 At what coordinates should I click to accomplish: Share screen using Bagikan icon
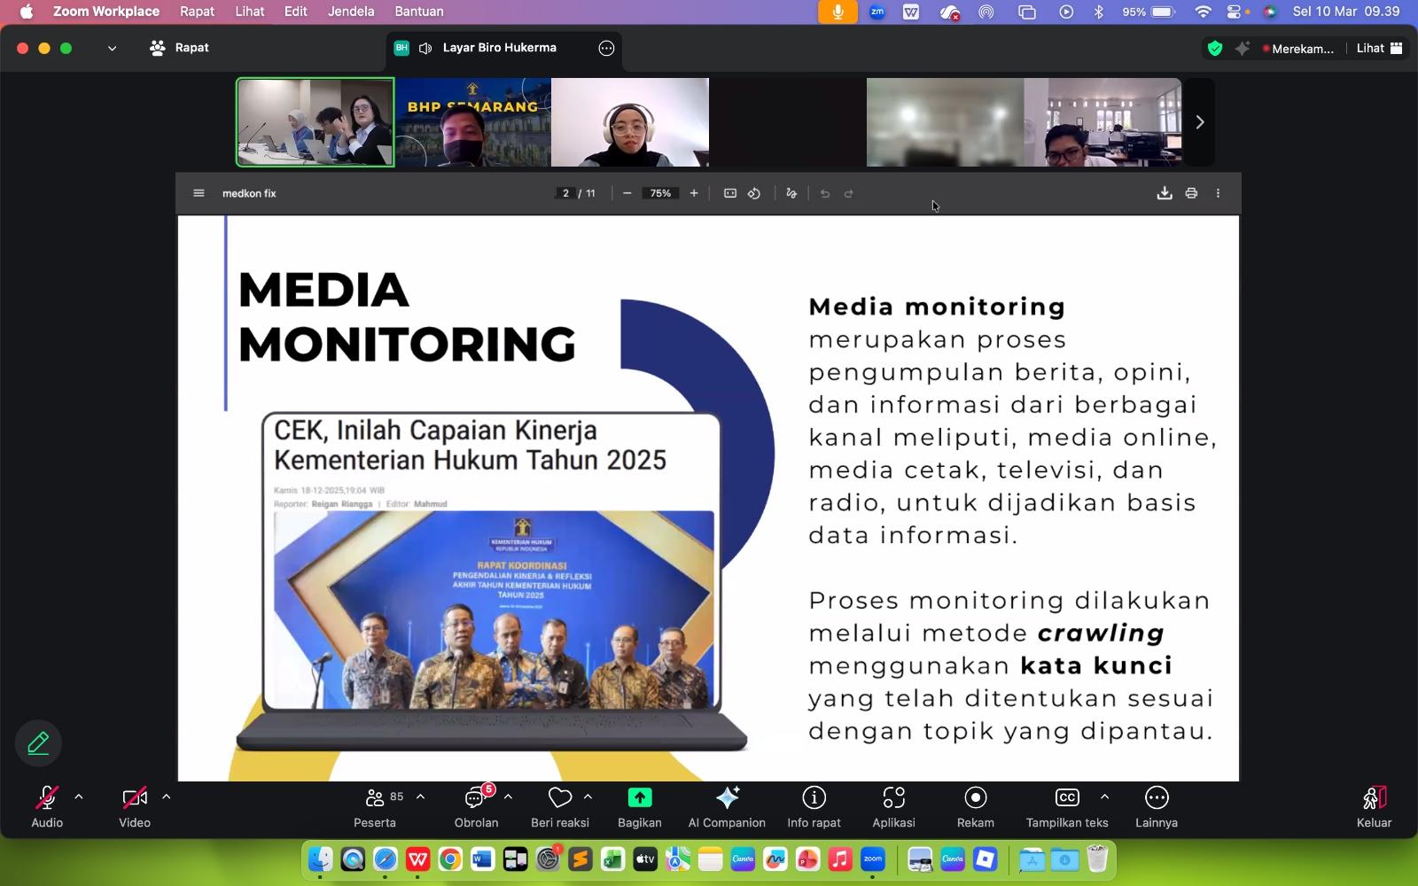[639, 799]
